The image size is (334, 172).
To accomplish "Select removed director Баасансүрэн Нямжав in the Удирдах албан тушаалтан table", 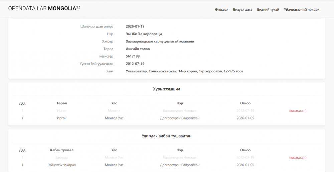I will pos(180,157).
